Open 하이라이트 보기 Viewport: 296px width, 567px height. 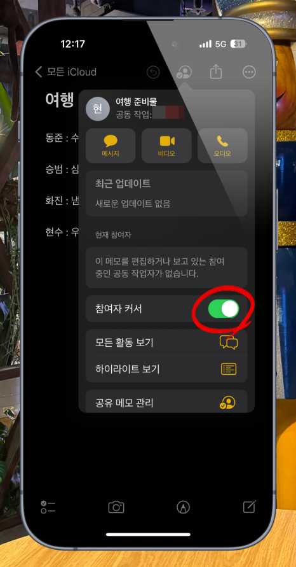click(166, 369)
